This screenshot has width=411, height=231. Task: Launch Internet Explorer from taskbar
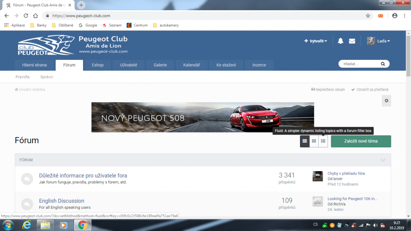[x=27, y=225]
